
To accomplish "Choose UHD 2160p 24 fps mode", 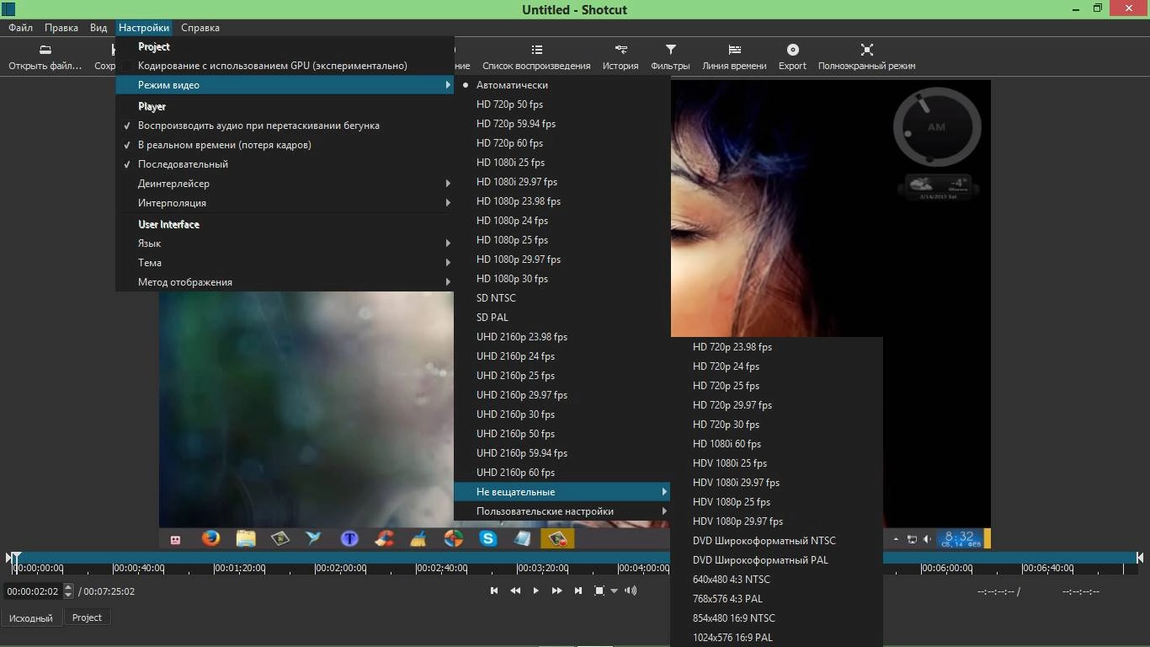I will pos(562,356).
